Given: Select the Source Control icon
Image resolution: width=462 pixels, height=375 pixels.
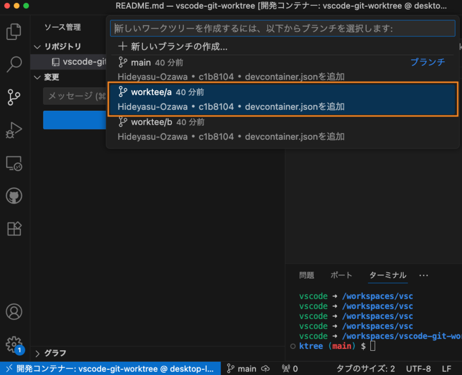Looking at the screenshot, I should click(x=14, y=98).
